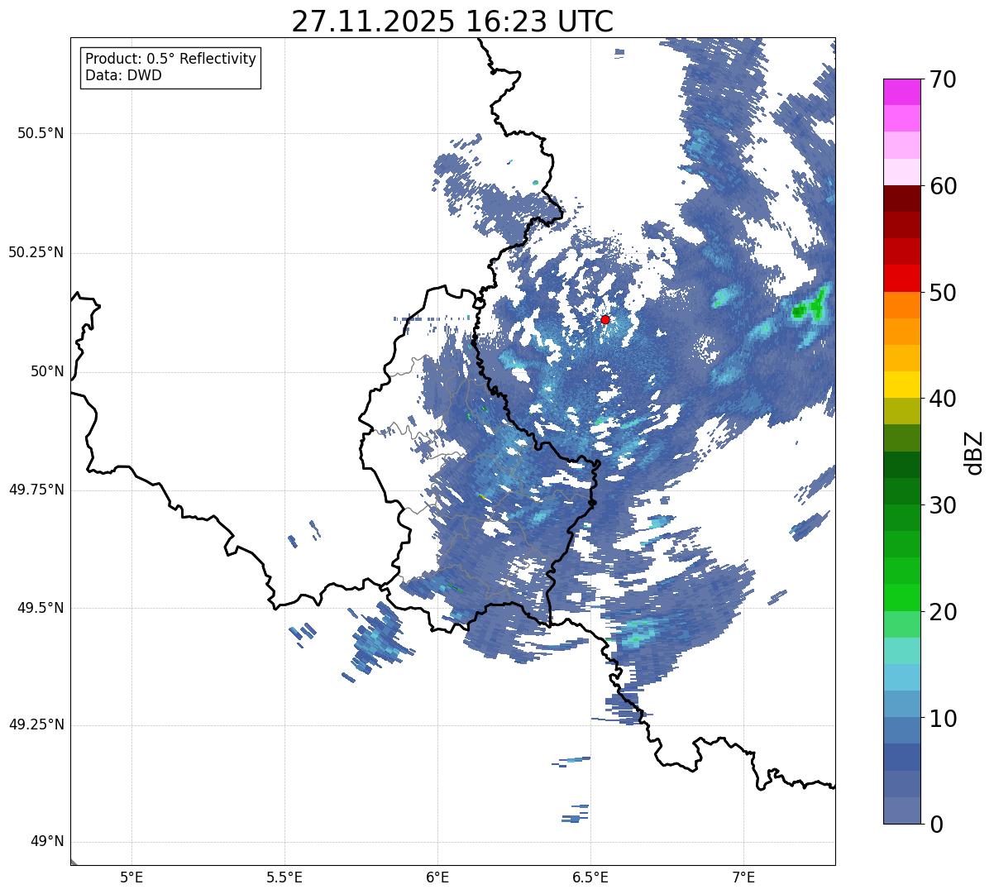
Task: Click the title "27.11.2025 16:23 UTC"
Action: (x=452, y=22)
